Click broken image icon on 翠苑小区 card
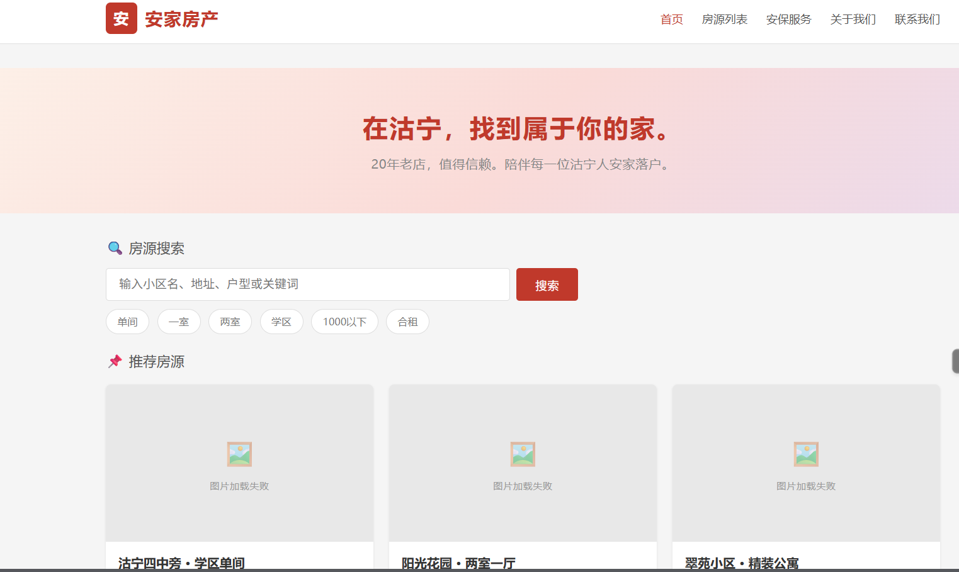 (x=806, y=454)
